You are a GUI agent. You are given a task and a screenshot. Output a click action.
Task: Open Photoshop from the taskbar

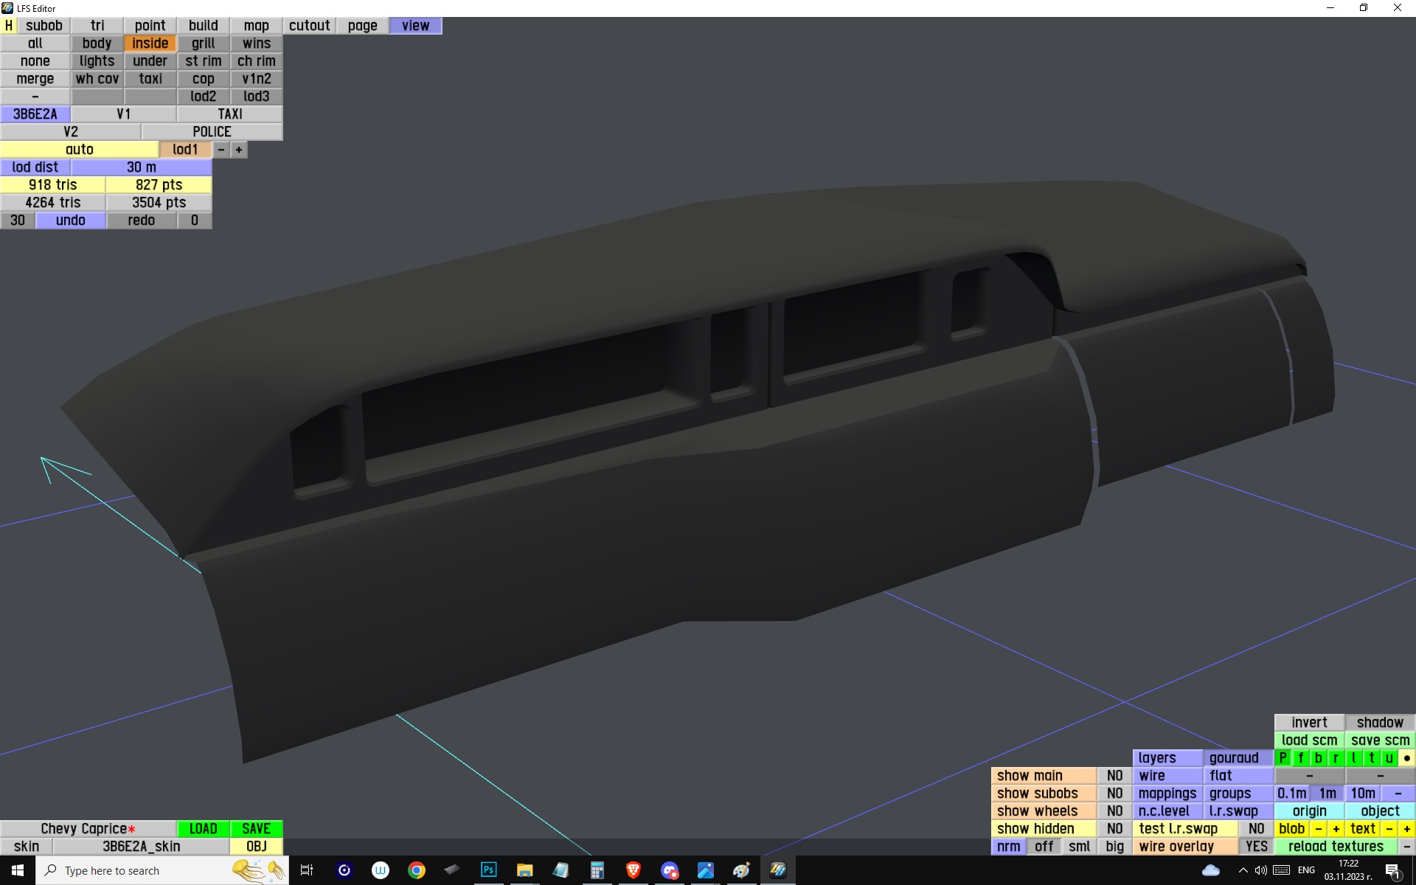[x=488, y=870]
